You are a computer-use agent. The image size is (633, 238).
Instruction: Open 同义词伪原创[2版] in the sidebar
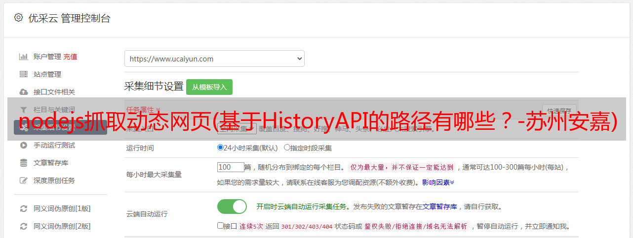click(62, 226)
